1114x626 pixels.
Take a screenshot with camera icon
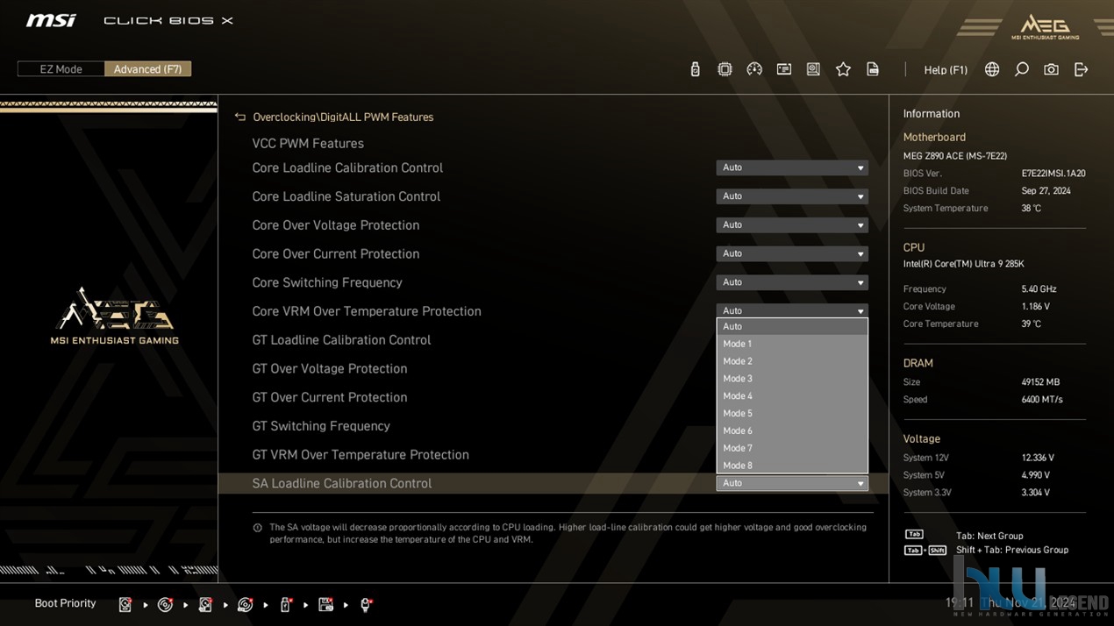click(1051, 69)
